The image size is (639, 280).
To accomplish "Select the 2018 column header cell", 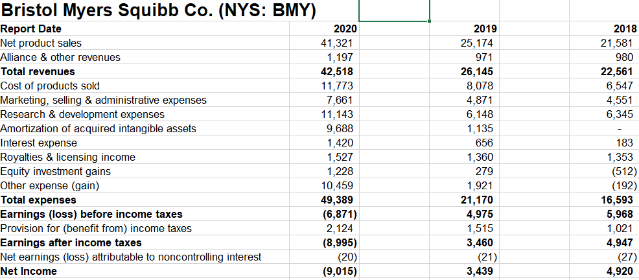I will 625,29.
